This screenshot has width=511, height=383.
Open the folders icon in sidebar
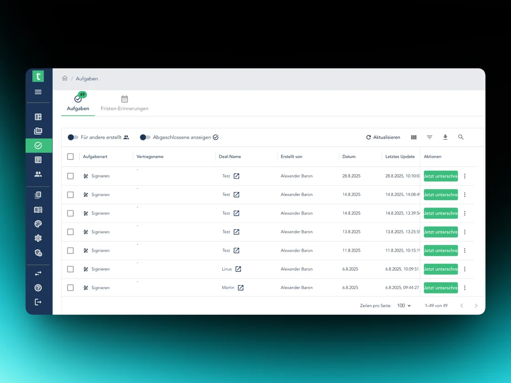(38, 131)
